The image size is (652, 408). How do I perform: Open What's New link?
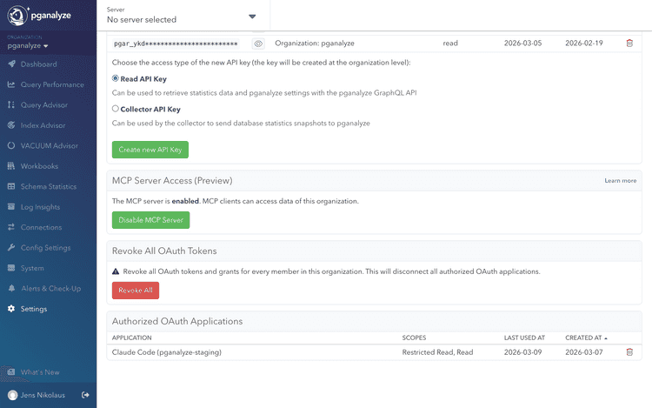coord(40,371)
